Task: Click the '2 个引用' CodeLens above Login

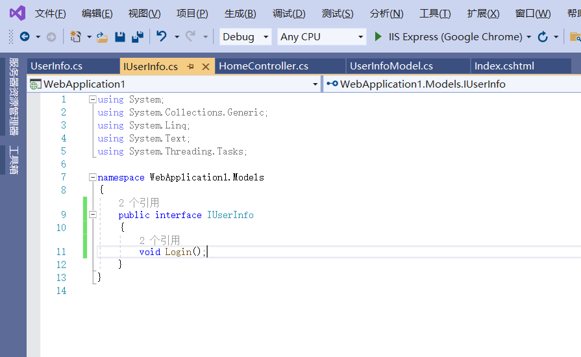Action: (x=159, y=240)
